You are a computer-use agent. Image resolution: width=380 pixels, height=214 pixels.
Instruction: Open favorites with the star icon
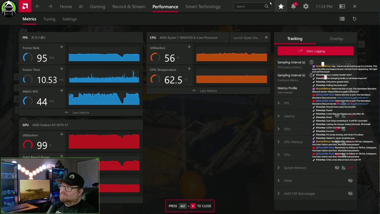pos(281,6)
